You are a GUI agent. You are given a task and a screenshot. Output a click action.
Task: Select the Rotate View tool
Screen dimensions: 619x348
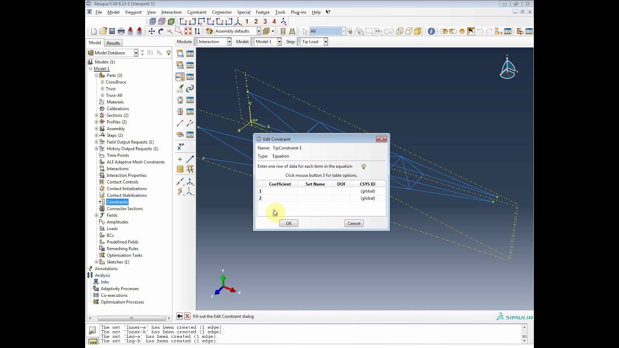pyautogui.click(x=161, y=31)
